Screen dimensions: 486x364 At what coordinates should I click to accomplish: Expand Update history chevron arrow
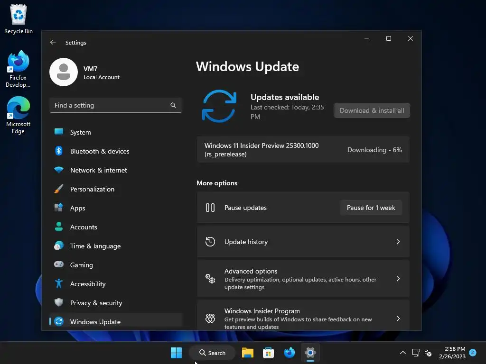click(x=398, y=242)
